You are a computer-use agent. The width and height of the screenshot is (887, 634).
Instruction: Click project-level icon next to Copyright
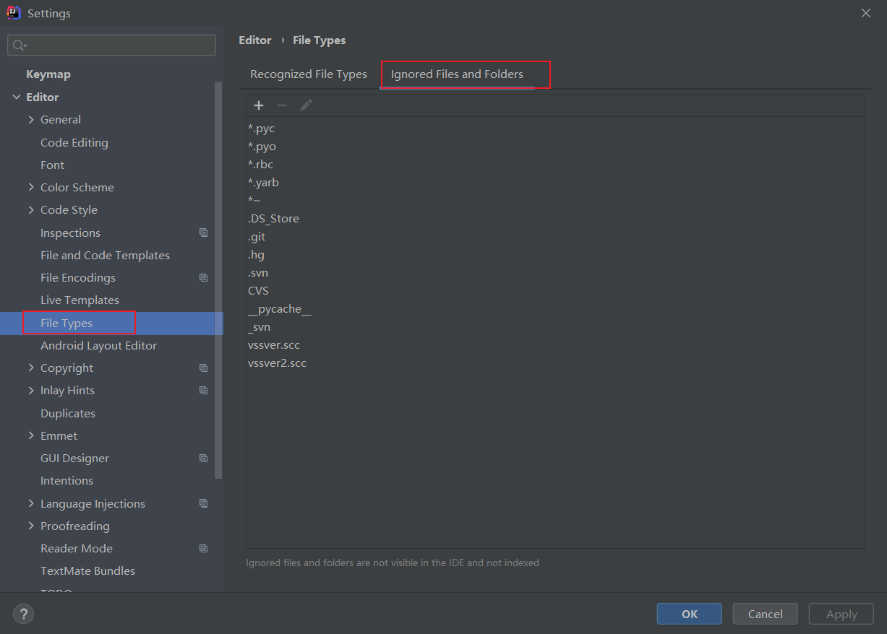[x=204, y=368]
